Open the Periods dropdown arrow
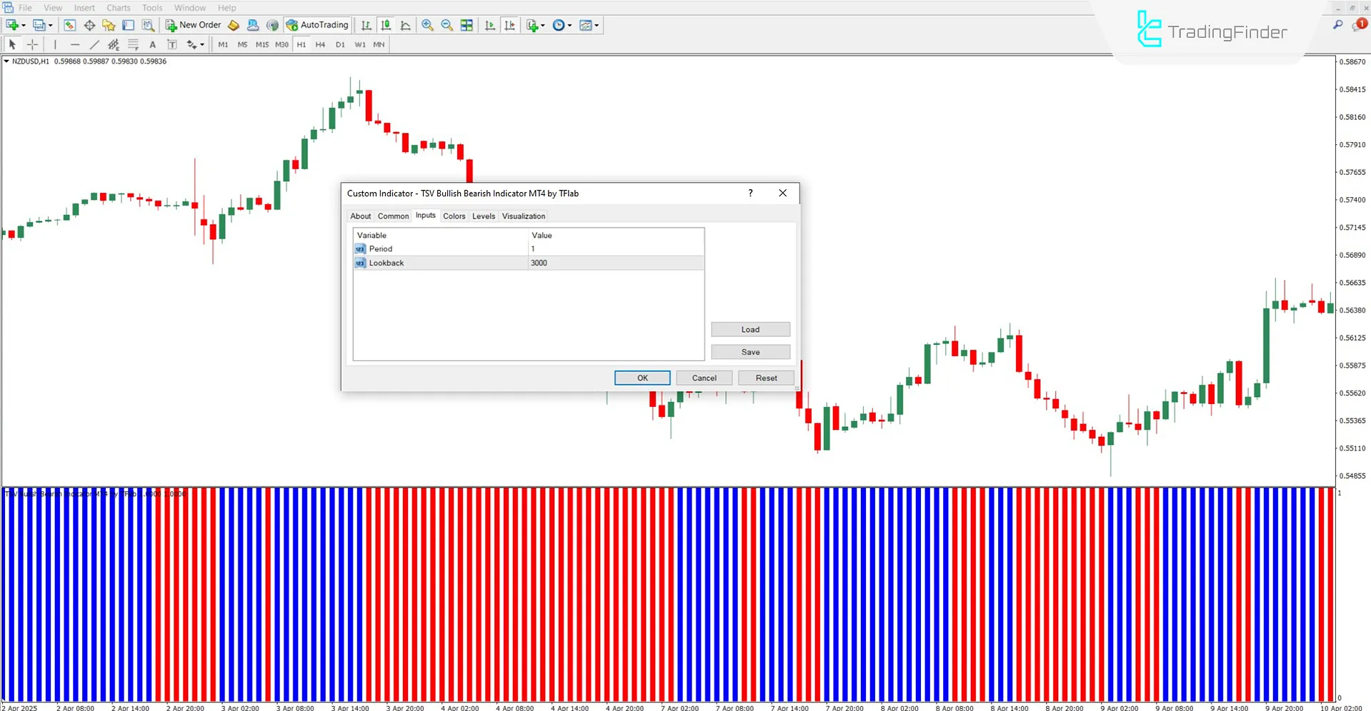This screenshot has height=711, width=1371. [569, 25]
